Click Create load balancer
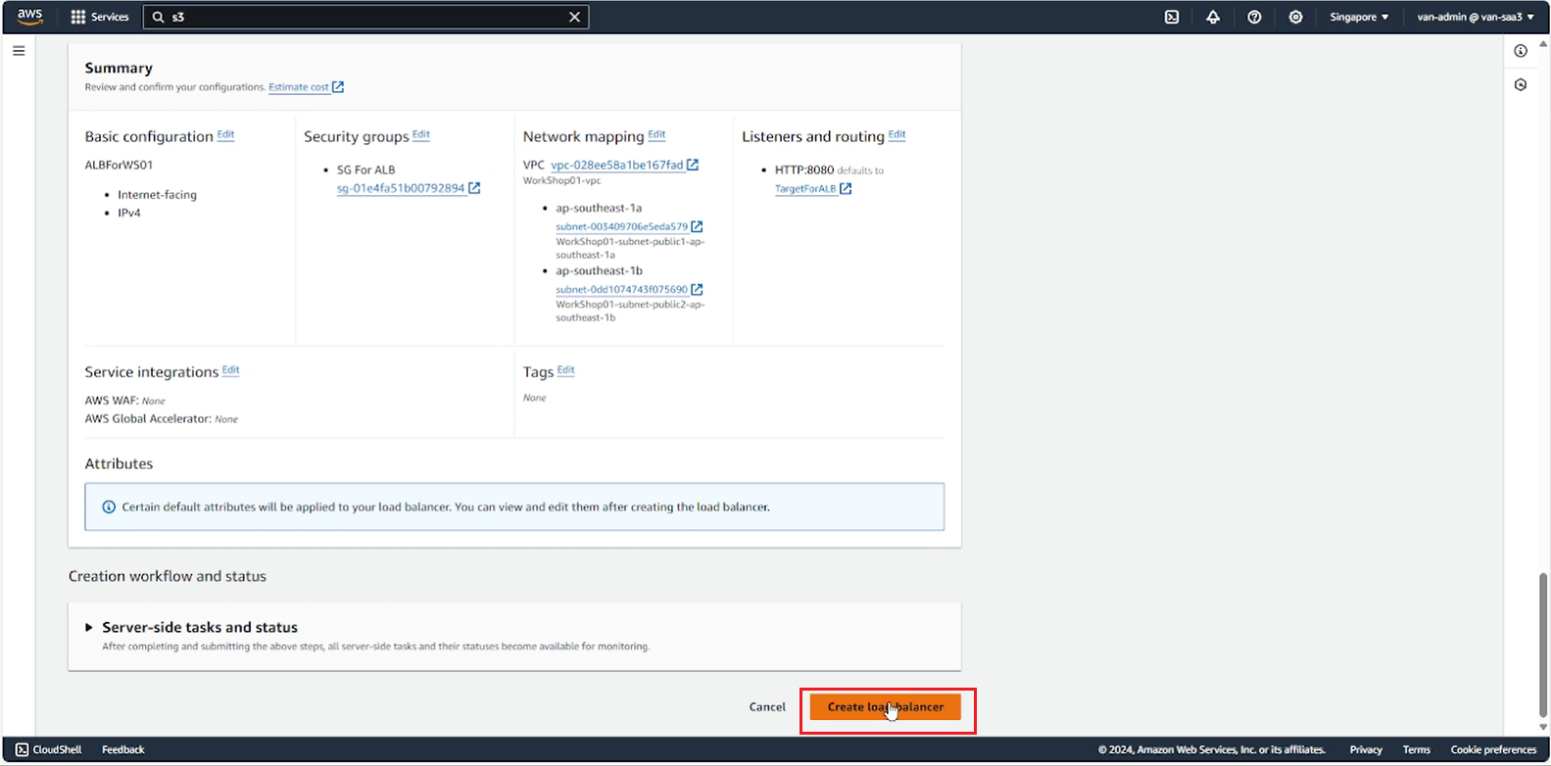Screen dimensions: 1551x766 coord(886,707)
